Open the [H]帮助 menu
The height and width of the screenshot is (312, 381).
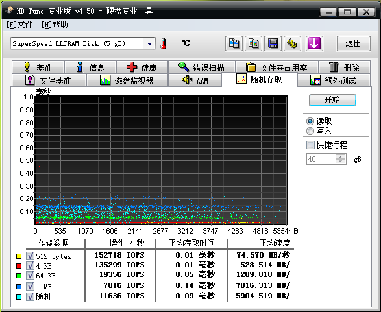55,25
